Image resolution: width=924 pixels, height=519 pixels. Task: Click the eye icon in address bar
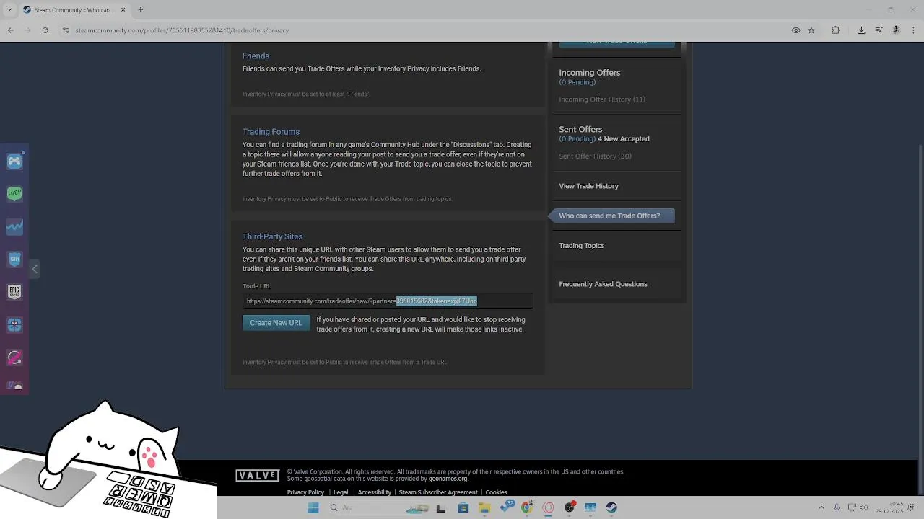click(796, 30)
